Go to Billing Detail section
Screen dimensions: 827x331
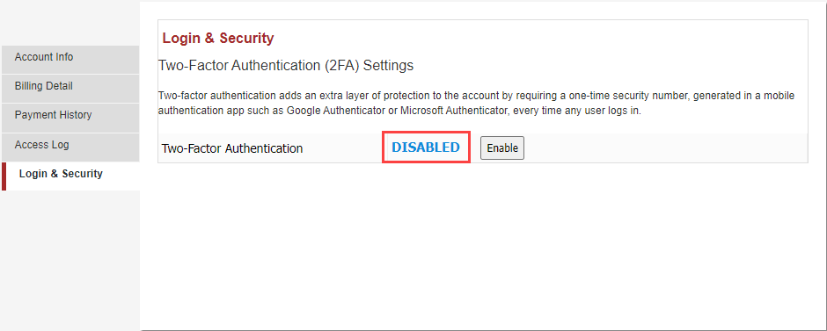coord(70,86)
